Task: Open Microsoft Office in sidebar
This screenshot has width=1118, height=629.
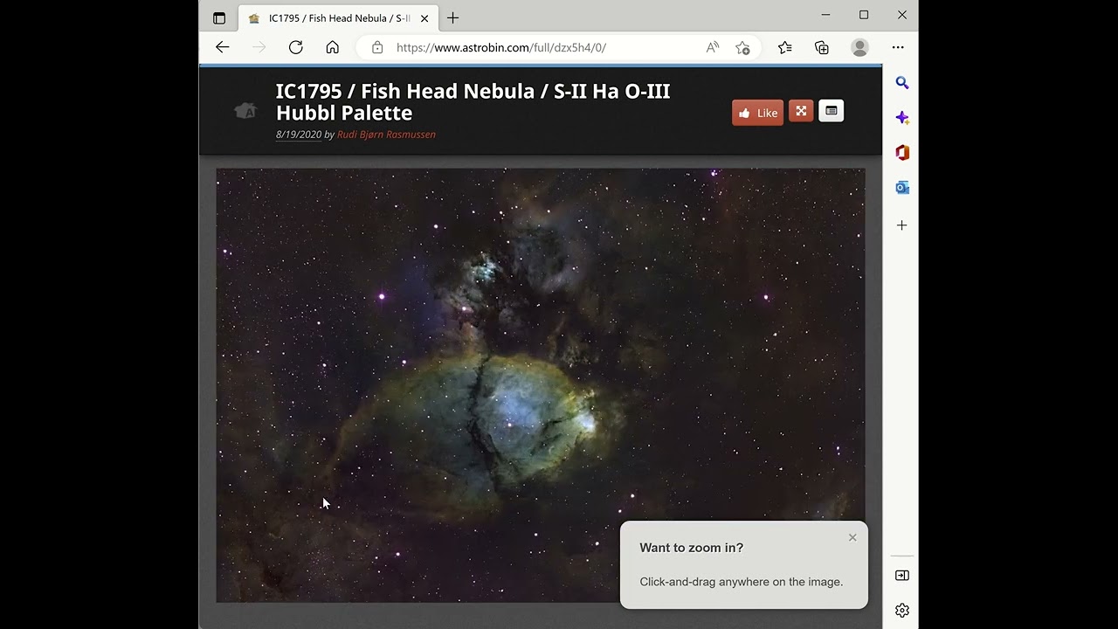Action: click(x=902, y=153)
